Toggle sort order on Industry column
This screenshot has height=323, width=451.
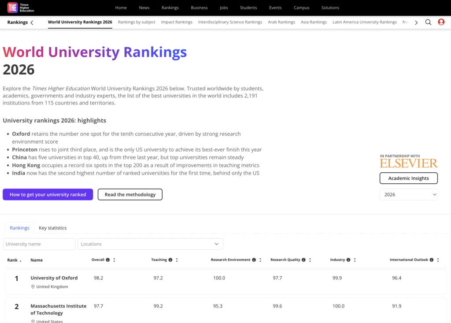355,260
